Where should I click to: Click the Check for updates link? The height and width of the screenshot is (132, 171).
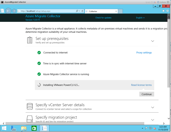(x=103, y=18)
